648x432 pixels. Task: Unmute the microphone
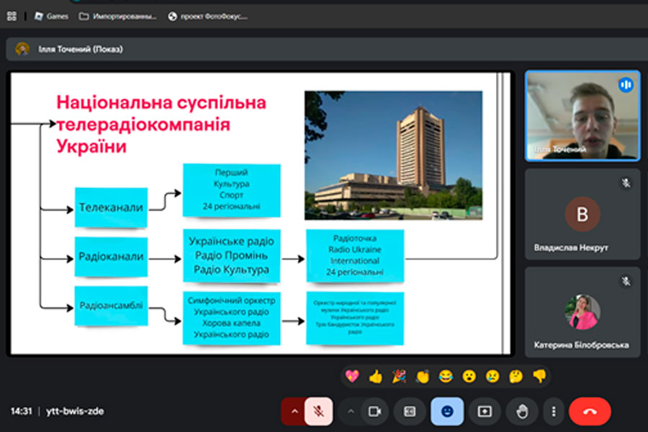pos(318,411)
